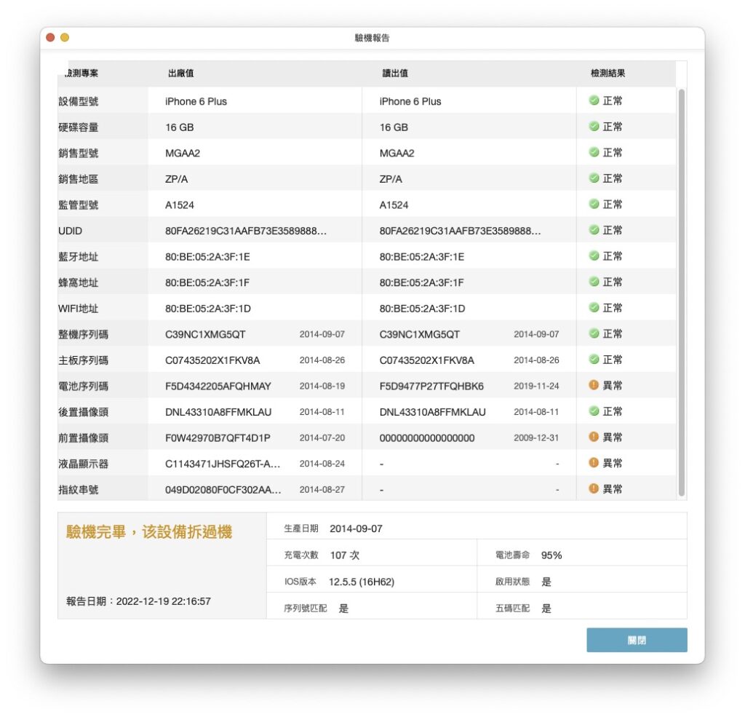745x717 pixels.
Task: Click the 檢測結果 column header
Action: 607,74
